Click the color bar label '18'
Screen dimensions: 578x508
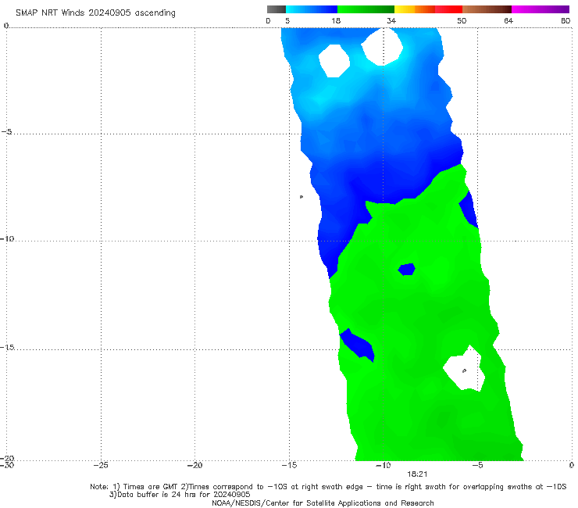tap(336, 21)
